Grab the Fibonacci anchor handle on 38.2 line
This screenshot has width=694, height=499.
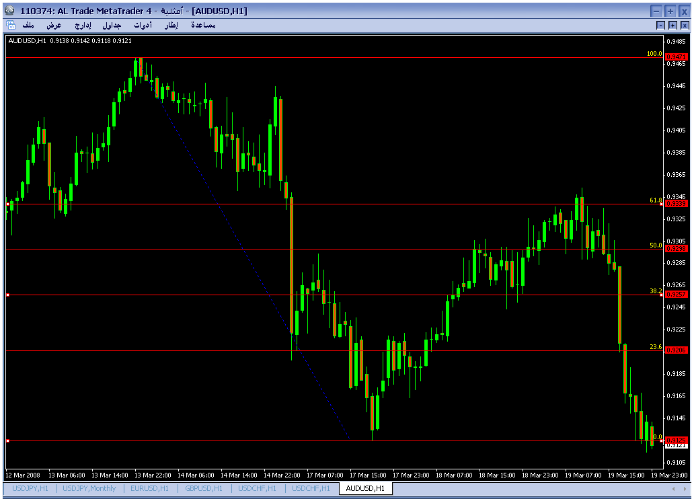click(x=7, y=295)
